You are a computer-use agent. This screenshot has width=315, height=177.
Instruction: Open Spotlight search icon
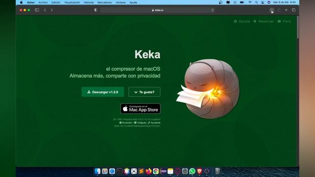(x=256, y=2)
